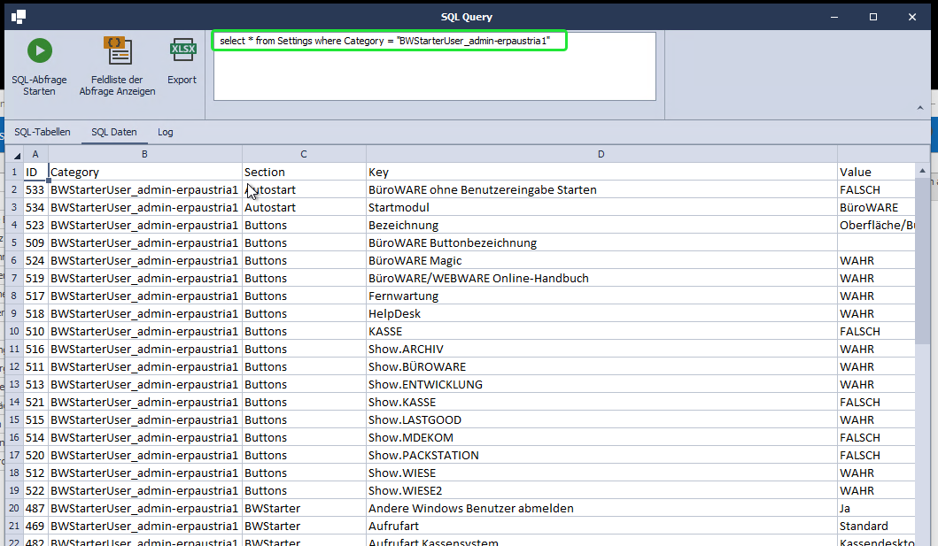Select the 'Show.ARCHIV' cell
Screen dimensions: 938x546
(x=601, y=349)
